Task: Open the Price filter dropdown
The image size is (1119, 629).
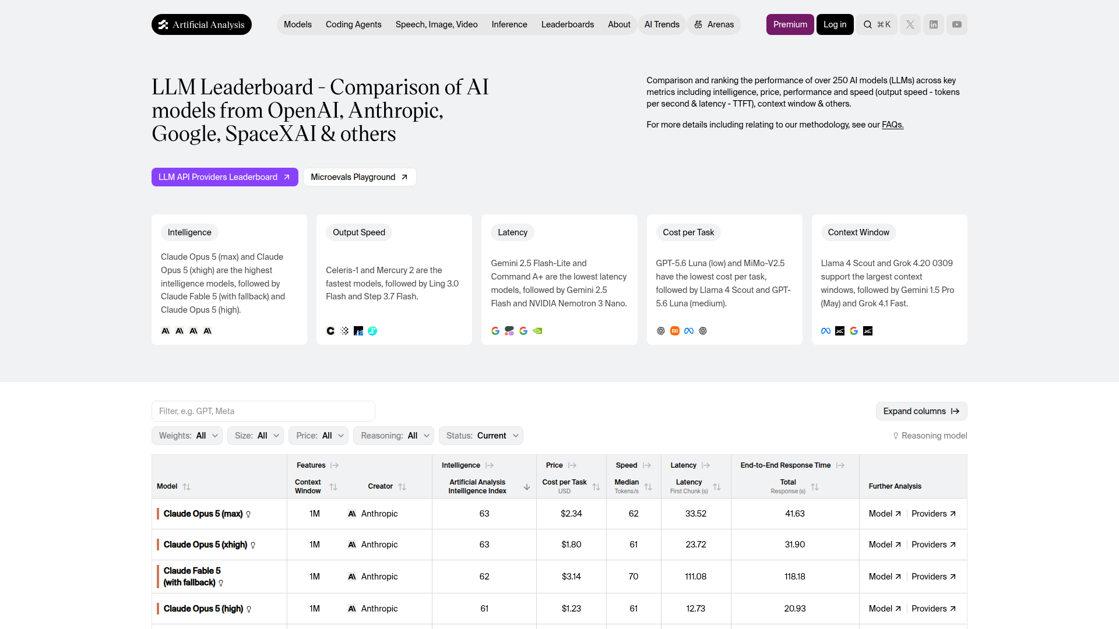Action: 318,436
